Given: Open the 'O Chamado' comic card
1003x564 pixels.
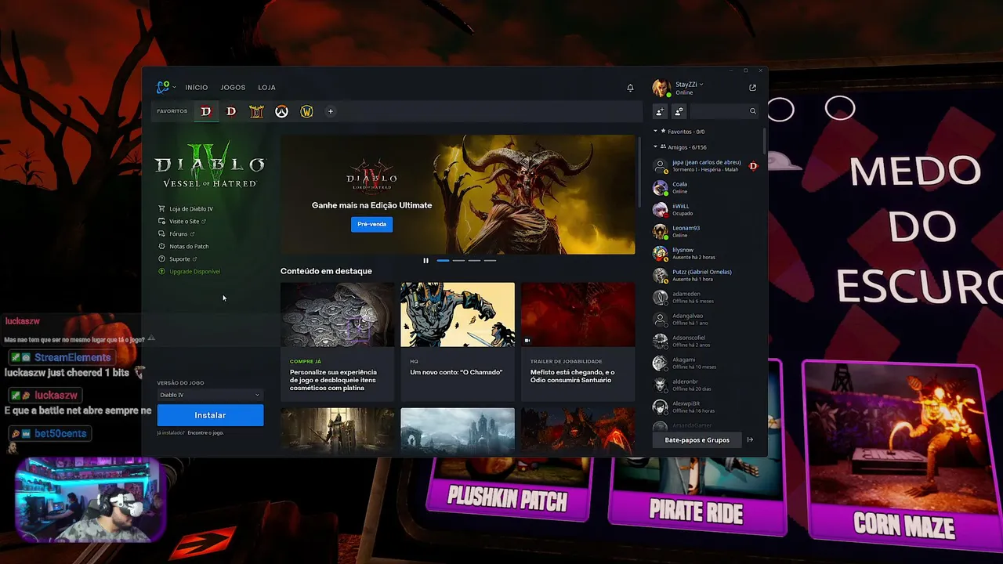Looking at the screenshot, I should pos(458,342).
